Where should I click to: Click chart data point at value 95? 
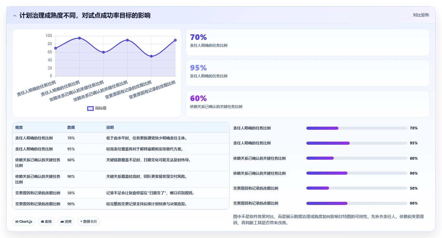tap(80, 38)
